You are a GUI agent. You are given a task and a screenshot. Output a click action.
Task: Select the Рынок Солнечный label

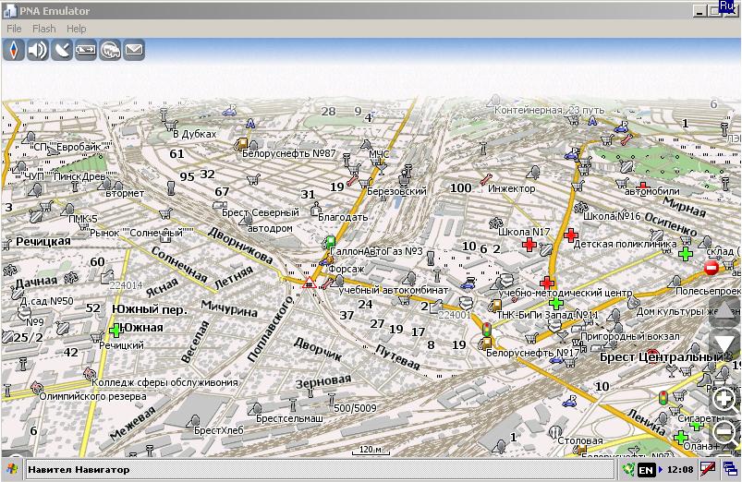[141, 233]
